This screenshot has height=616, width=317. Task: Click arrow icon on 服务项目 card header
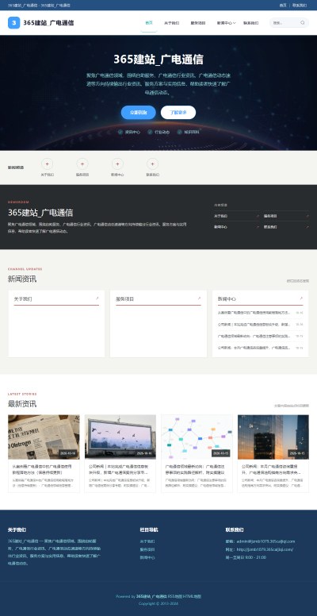click(x=199, y=298)
